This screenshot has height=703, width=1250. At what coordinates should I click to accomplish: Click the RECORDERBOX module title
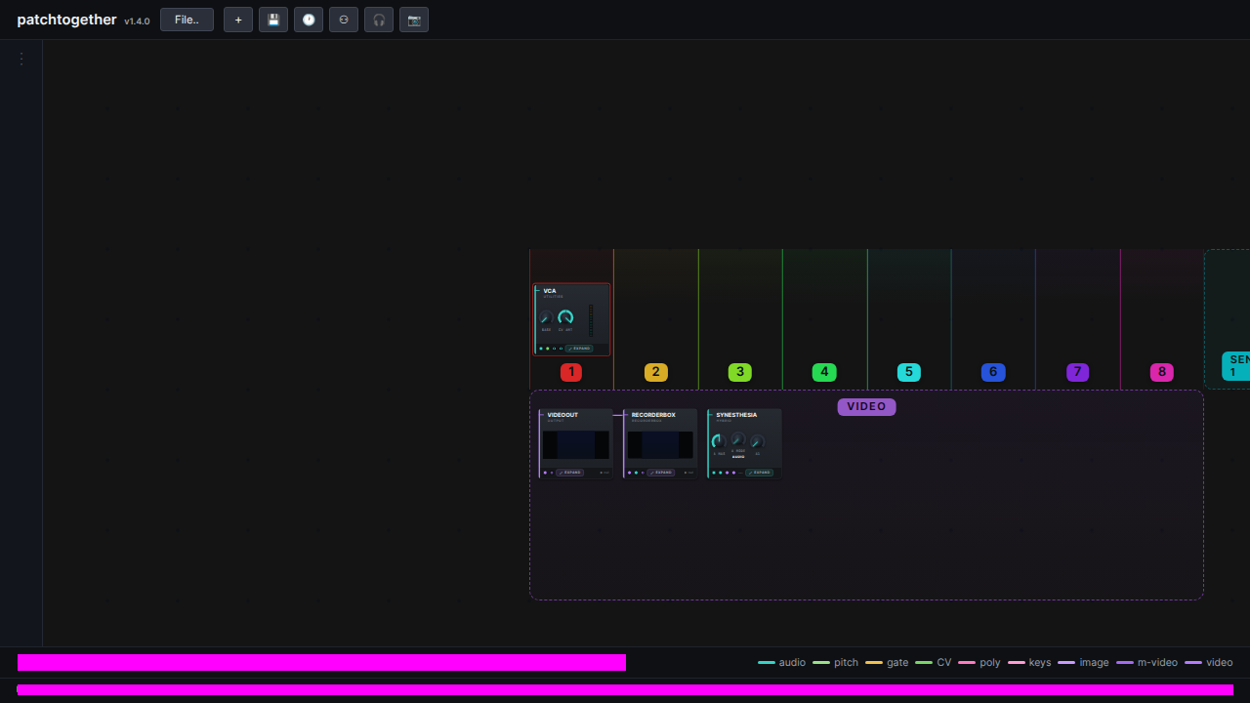click(653, 415)
